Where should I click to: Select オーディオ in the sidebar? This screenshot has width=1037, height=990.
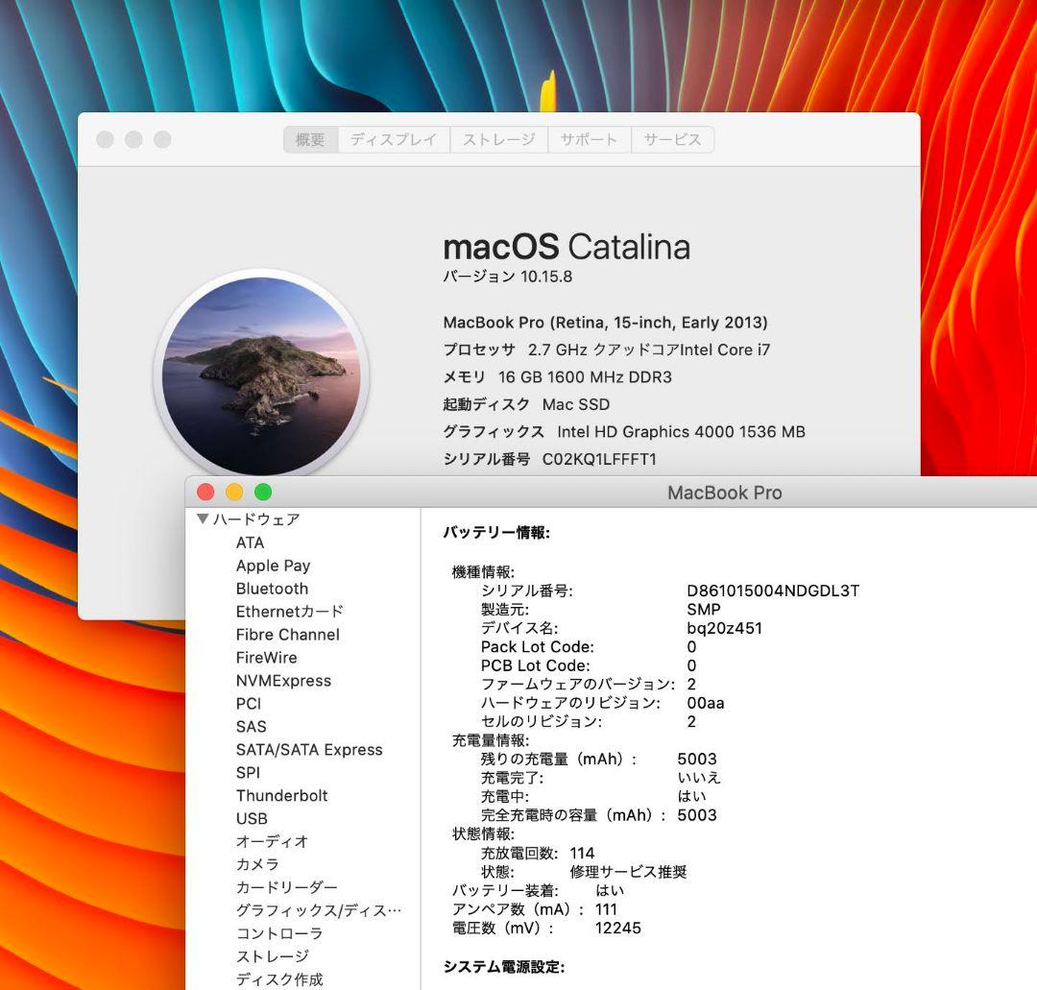[273, 841]
